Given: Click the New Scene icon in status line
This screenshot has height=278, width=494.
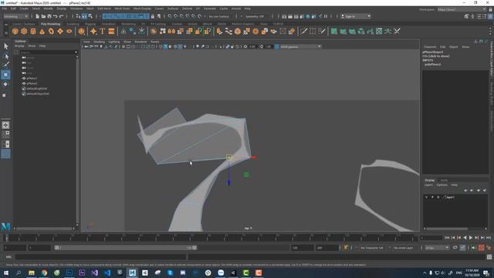Looking at the screenshot, I should pos(38,16).
